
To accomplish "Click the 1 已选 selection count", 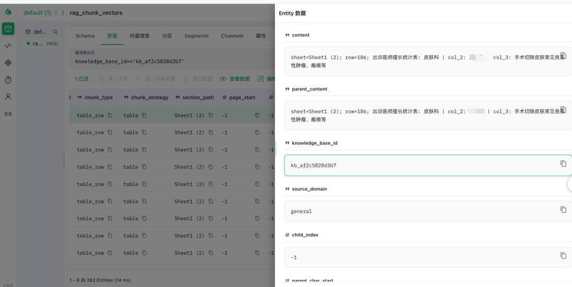I will tap(82, 79).
